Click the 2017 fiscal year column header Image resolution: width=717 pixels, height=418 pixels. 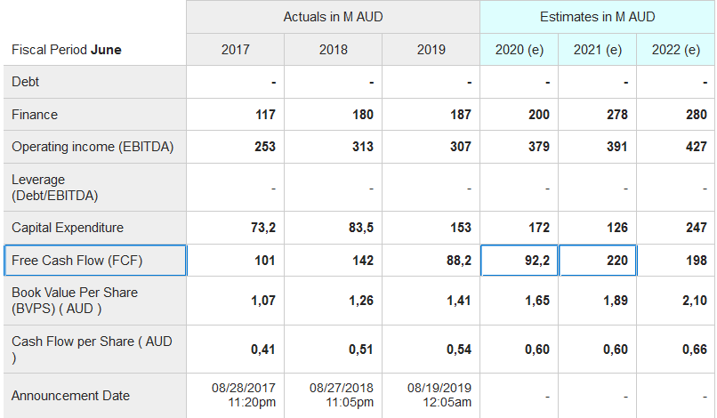point(235,50)
